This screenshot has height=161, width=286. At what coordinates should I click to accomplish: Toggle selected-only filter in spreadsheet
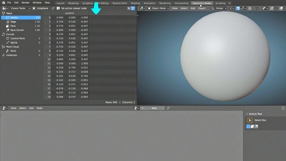coord(129,8)
